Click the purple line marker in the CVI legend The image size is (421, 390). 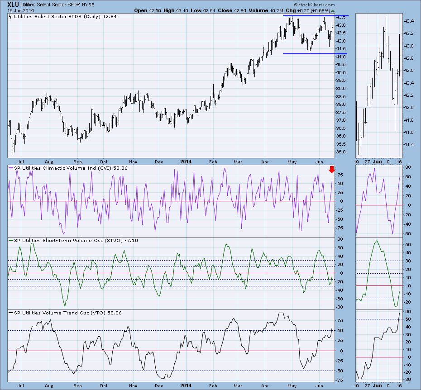(11, 168)
